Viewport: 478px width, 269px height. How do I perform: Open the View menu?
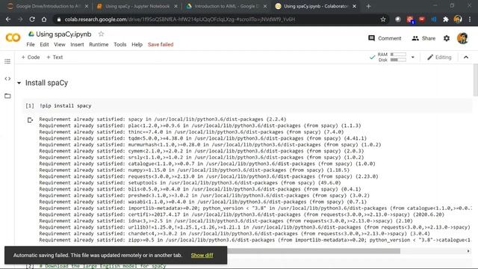coord(60,45)
